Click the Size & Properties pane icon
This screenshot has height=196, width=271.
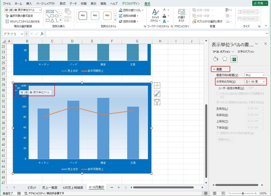coord(233,59)
